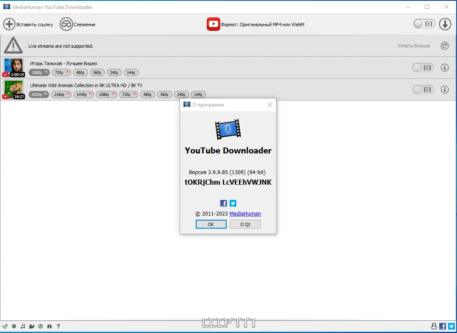Click the binoculars icon in status bar
This screenshot has height=333, width=457.
(x=49, y=326)
